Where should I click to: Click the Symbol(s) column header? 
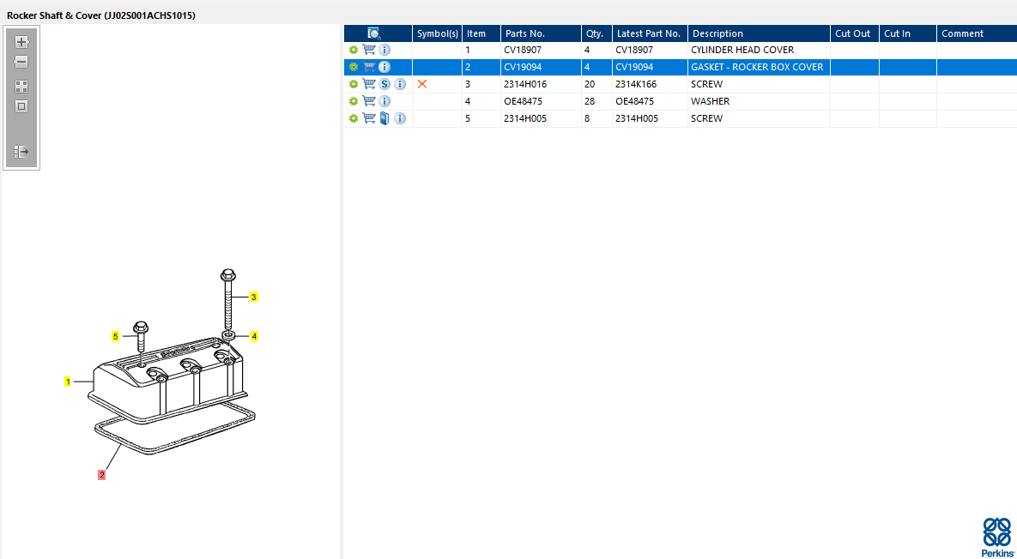pyautogui.click(x=437, y=33)
